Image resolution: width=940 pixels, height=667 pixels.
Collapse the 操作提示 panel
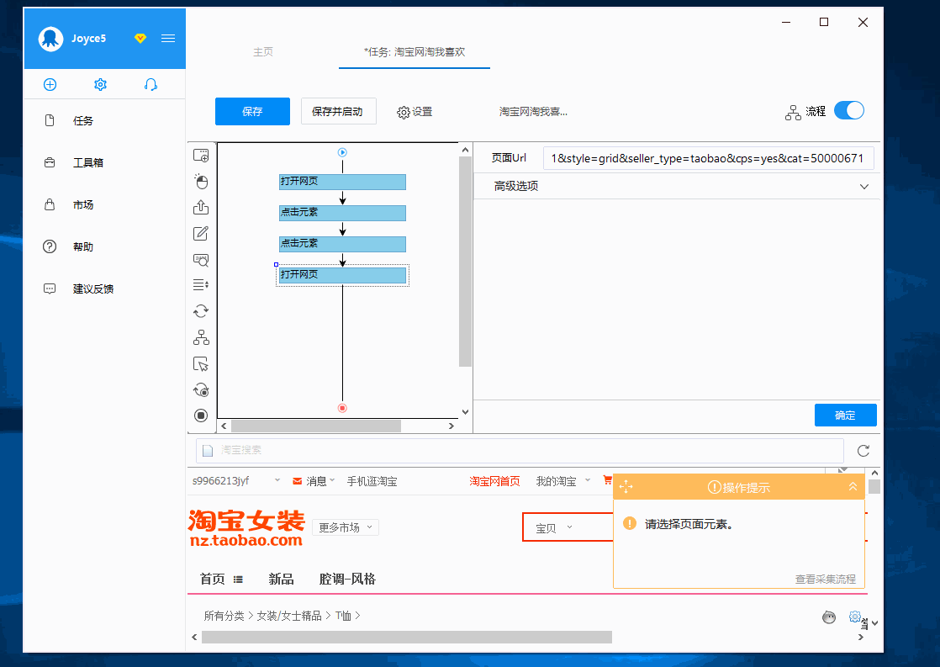(x=853, y=486)
